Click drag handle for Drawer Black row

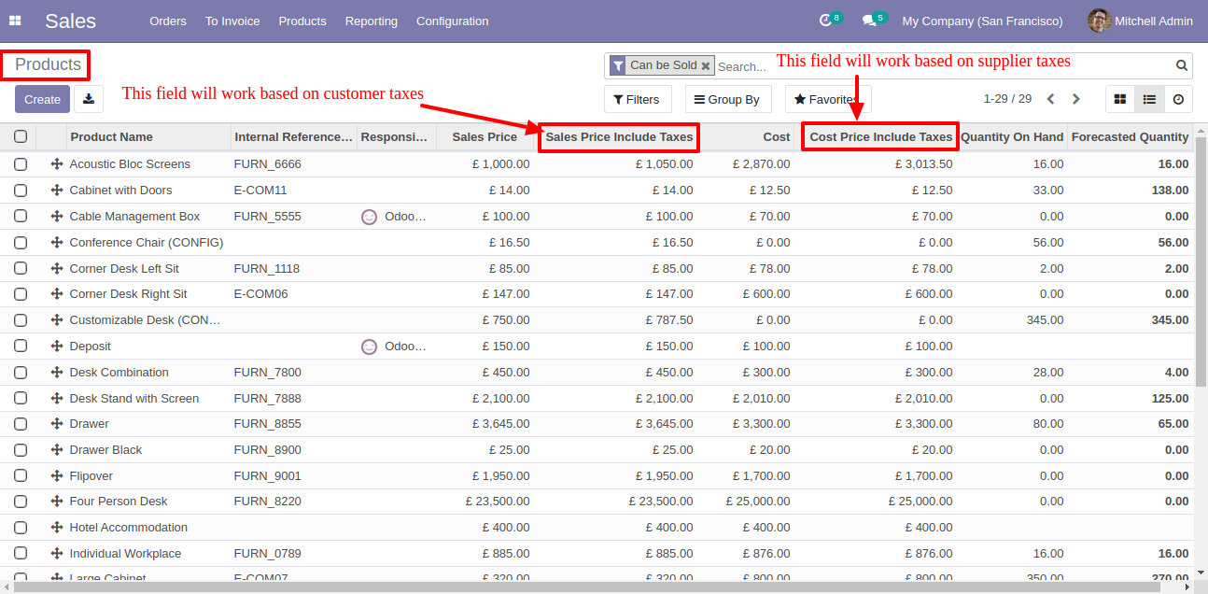(x=56, y=450)
